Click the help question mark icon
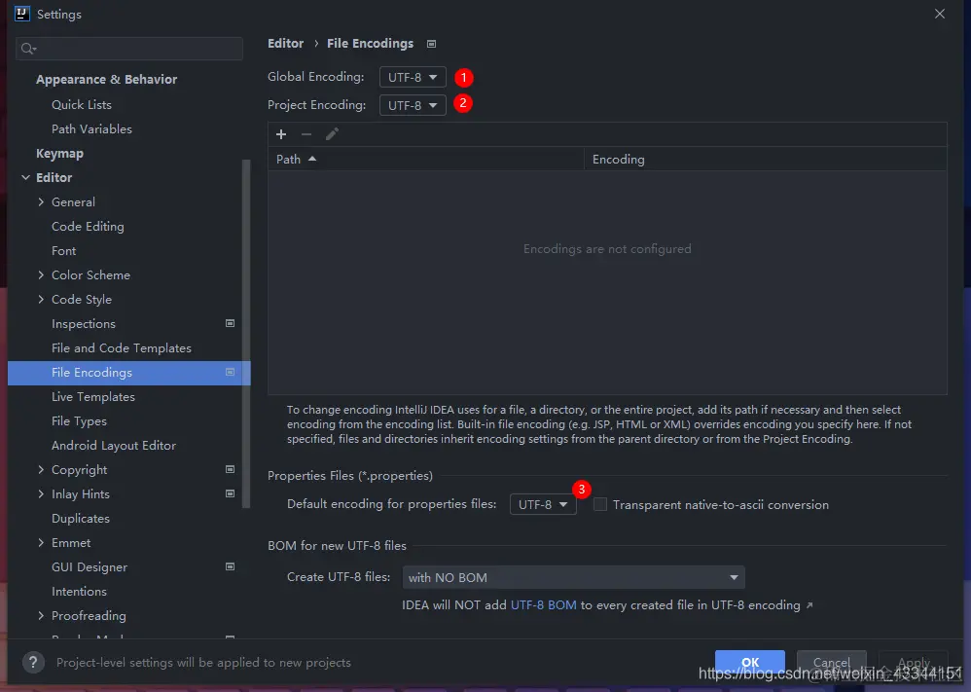The width and height of the screenshot is (971, 692). [x=33, y=662]
